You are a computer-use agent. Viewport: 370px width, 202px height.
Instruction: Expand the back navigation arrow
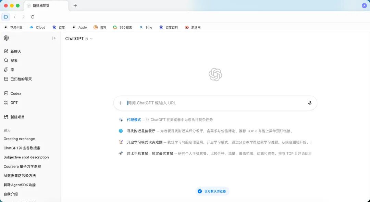(14, 16)
